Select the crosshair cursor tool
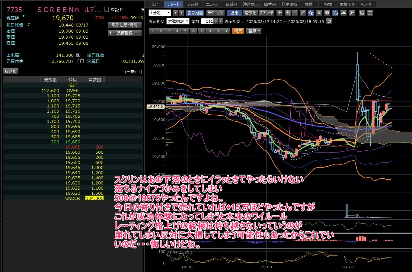412x272 pixels. pos(279,13)
